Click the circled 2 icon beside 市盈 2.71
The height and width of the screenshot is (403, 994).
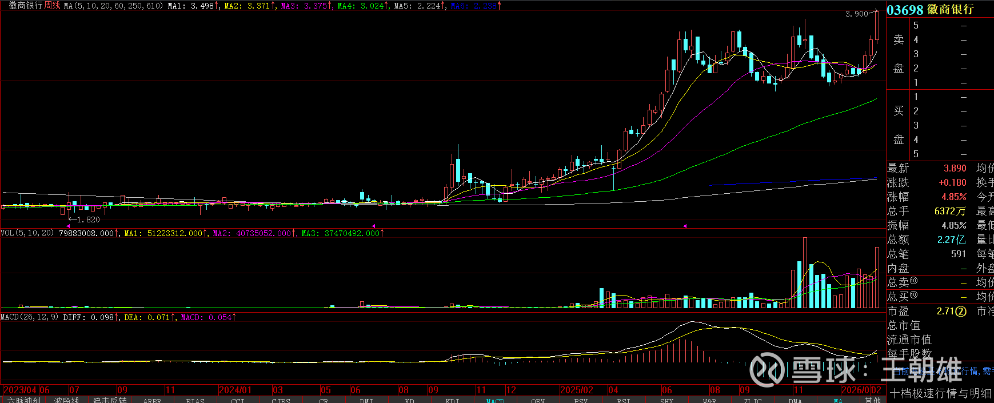[961, 312]
